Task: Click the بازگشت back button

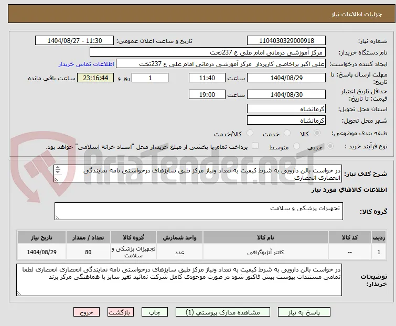Action: (121, 312)
